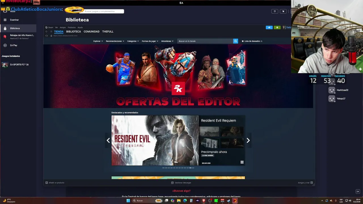
Task: Open File Explorer from the taskbar
Action: pos(179,201)
